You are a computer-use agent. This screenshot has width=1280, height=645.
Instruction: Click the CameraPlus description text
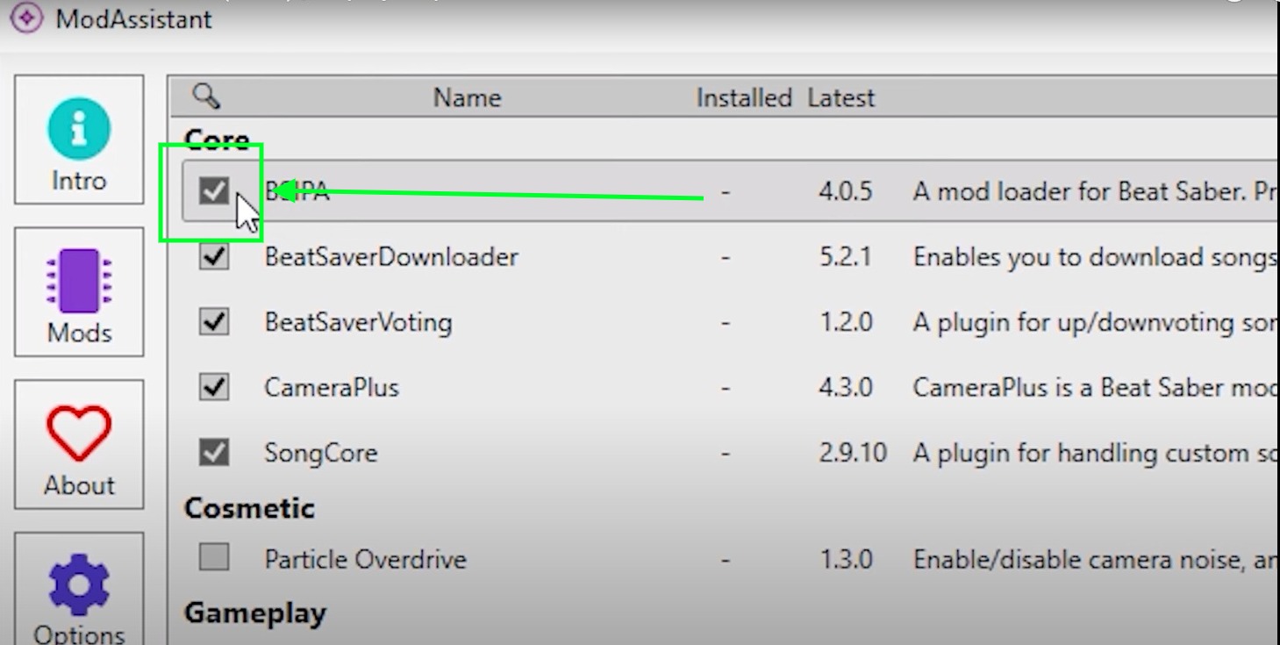tap(1095, 388)
